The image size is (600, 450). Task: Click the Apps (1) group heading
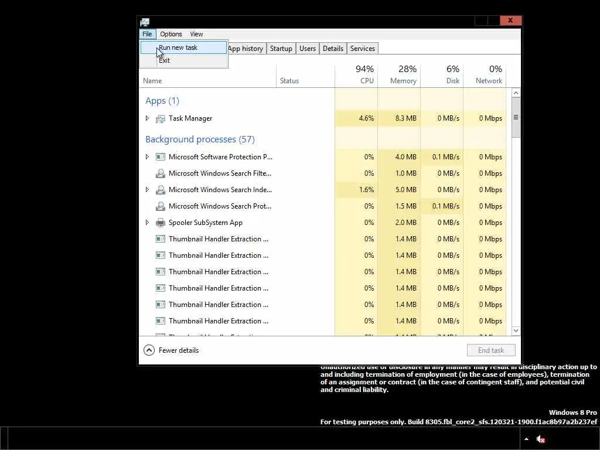(x=162, y=101)
